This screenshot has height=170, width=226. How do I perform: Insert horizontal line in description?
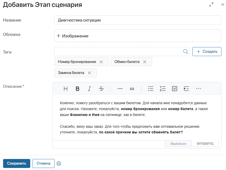tap(120, 89)
